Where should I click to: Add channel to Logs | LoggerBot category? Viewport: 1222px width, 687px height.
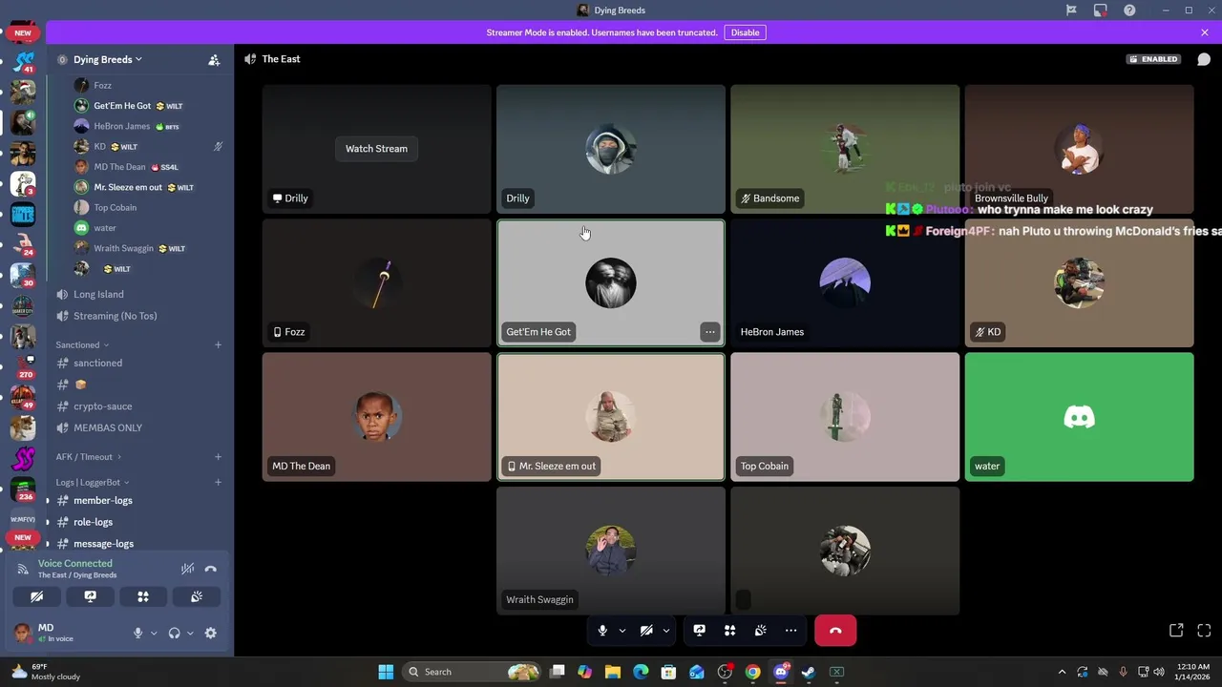(218, 483)
